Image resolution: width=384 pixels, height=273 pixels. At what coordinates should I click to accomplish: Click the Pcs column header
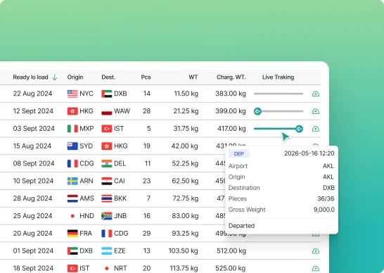[x=146, y=77]
